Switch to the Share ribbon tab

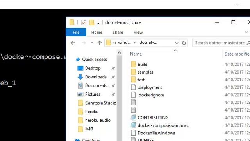click(118, 32)
